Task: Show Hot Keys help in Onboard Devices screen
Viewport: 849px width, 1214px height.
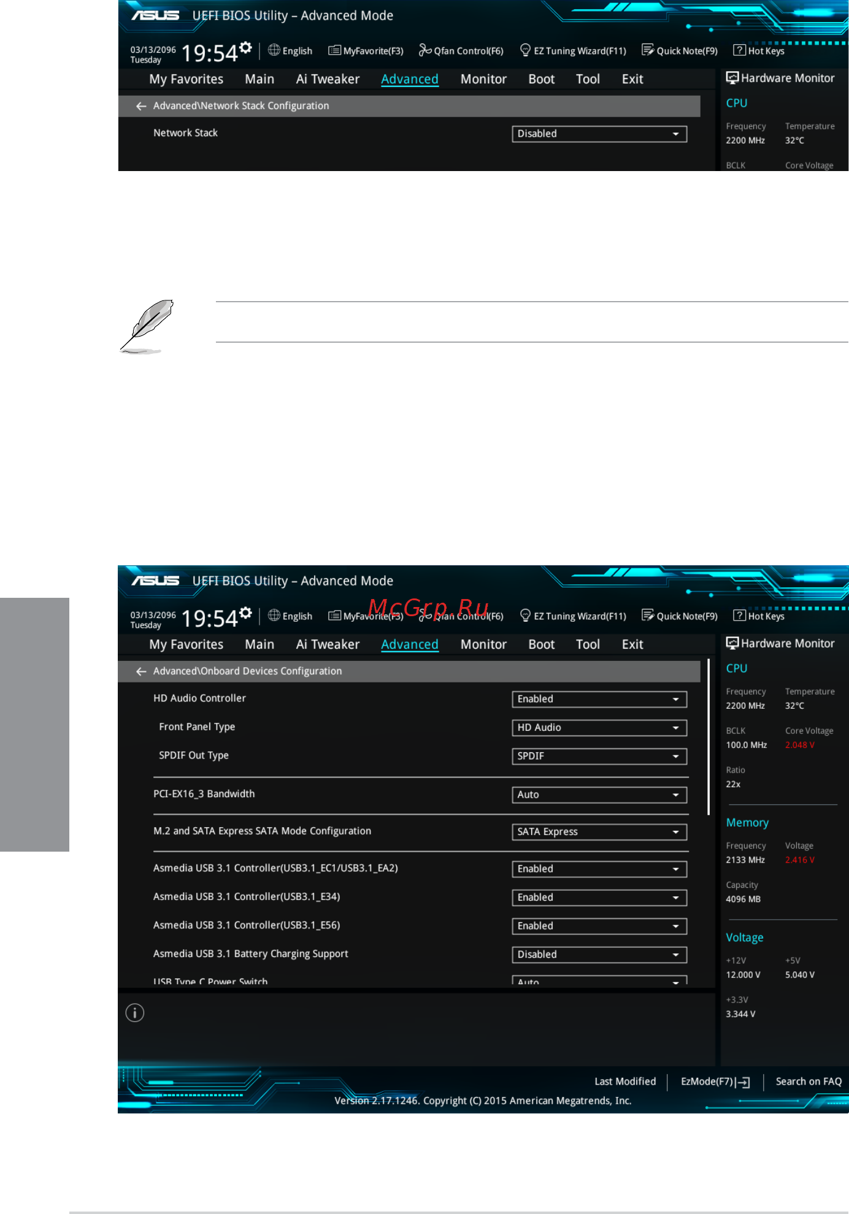Action: (759, 616)
